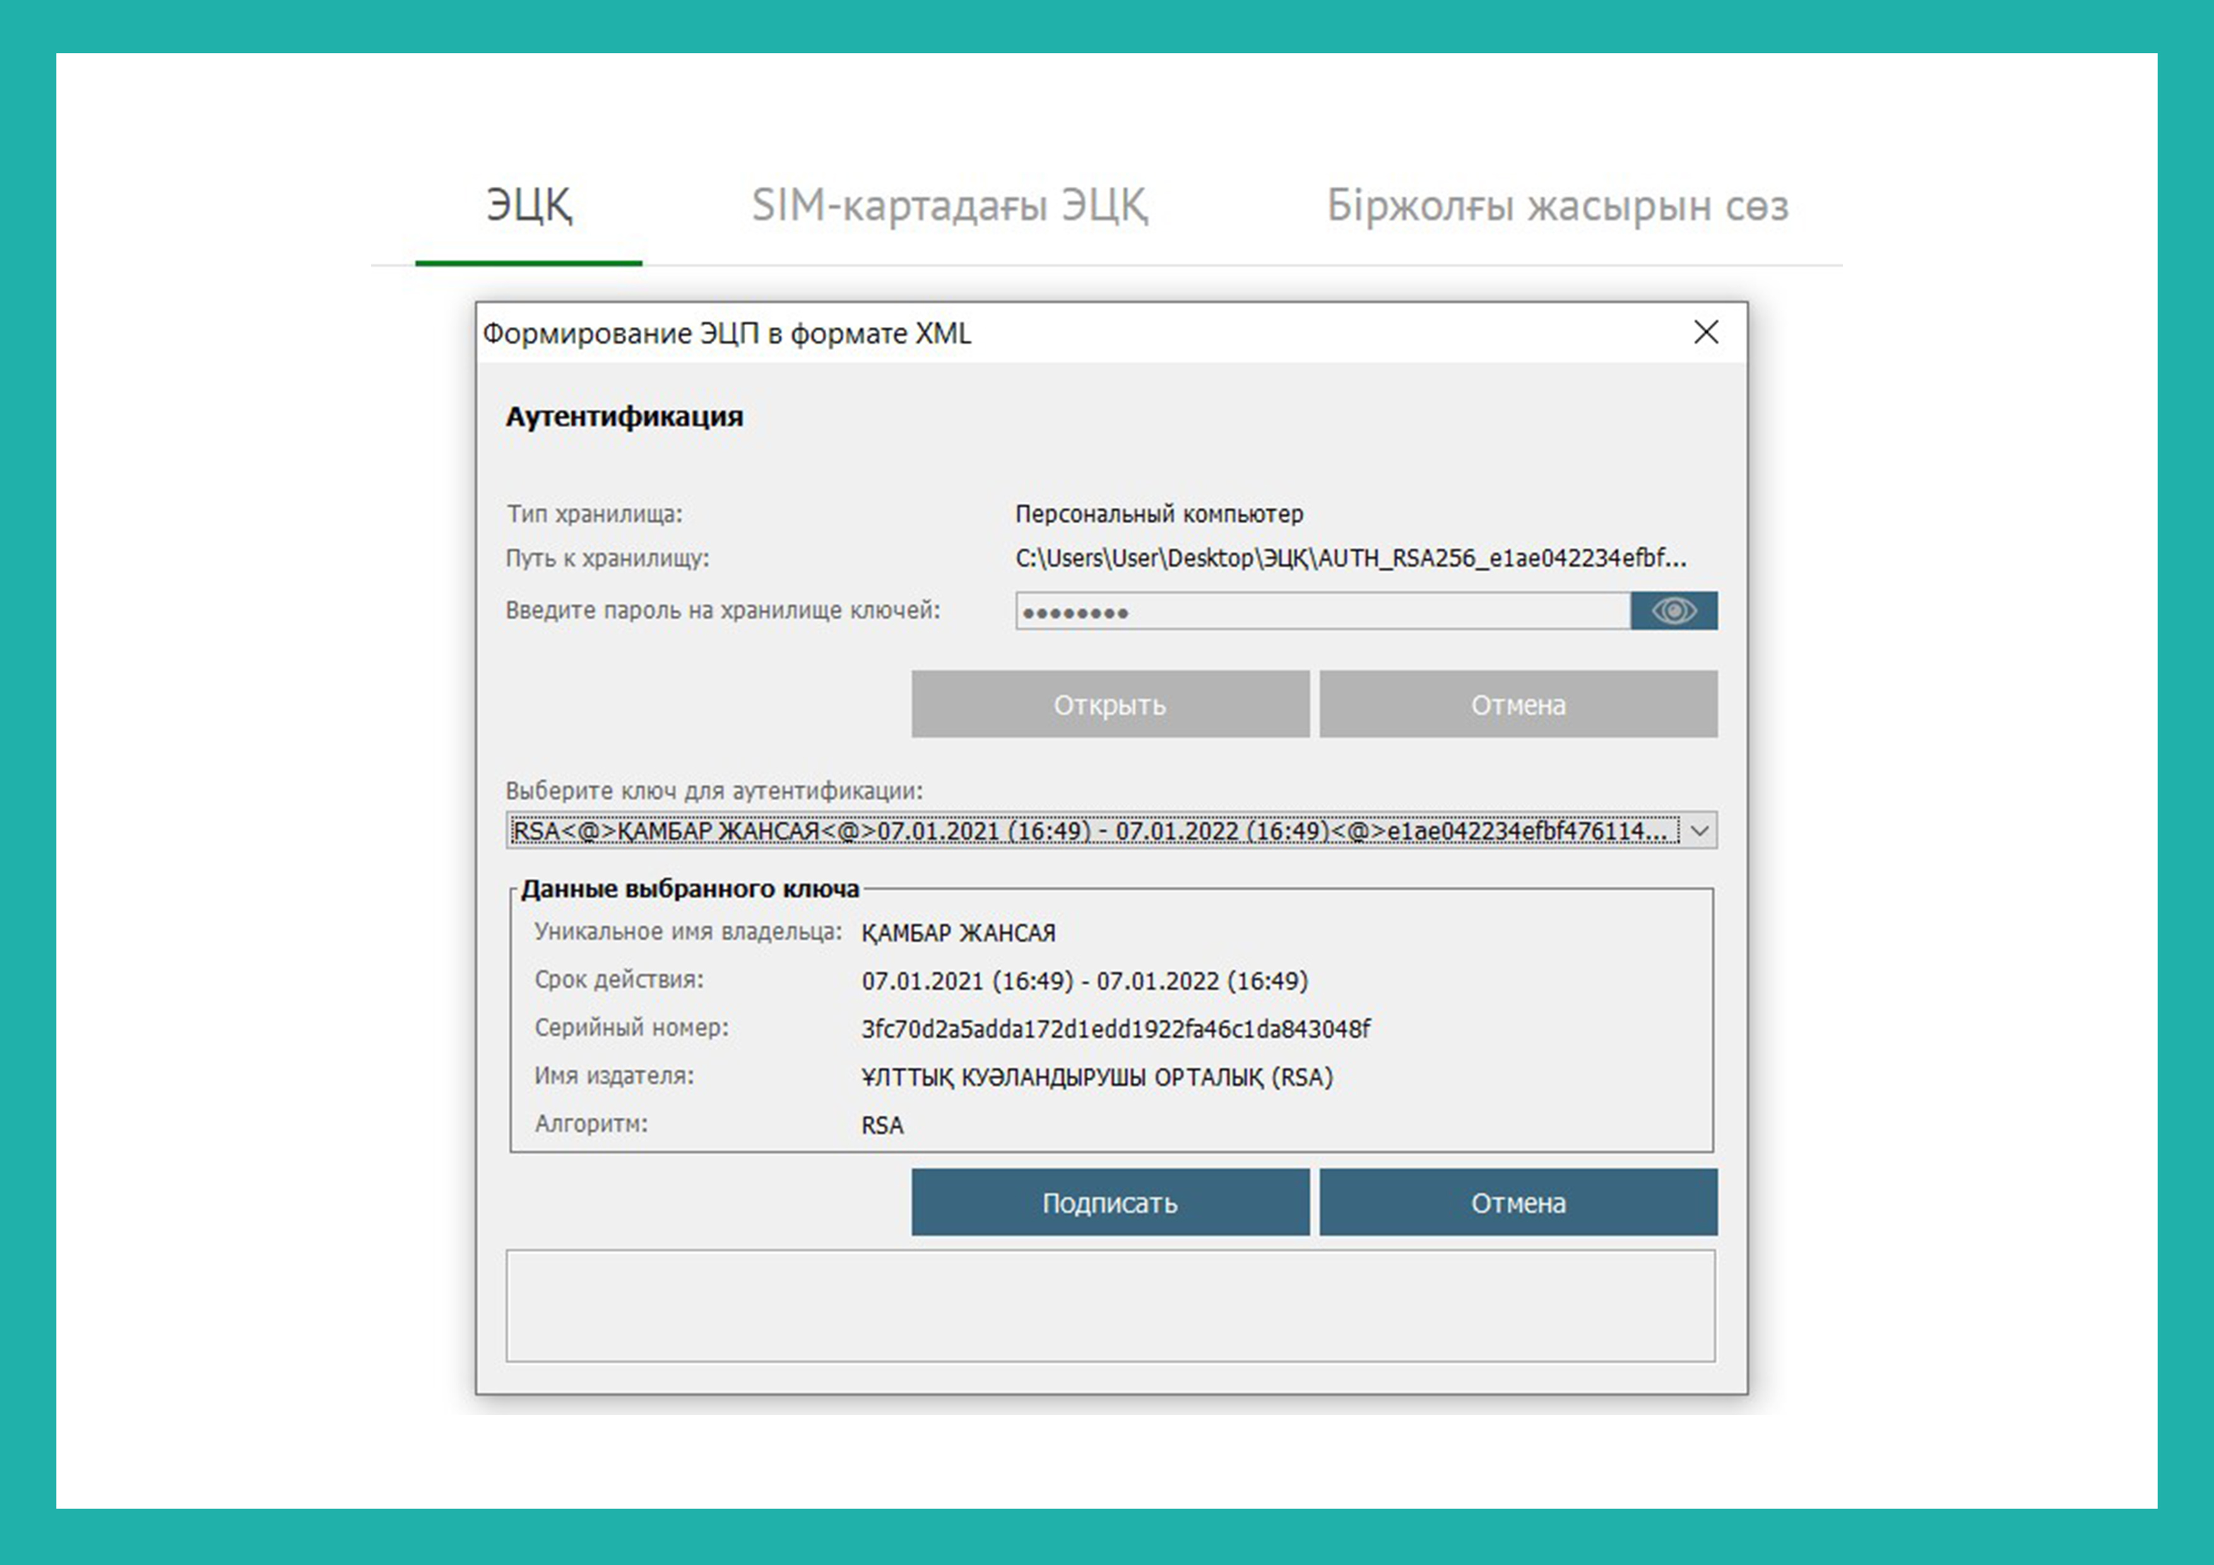Click the Тип хранилища label
The height and width of the screenshot is (1565, 2214).
pos(594,514)
